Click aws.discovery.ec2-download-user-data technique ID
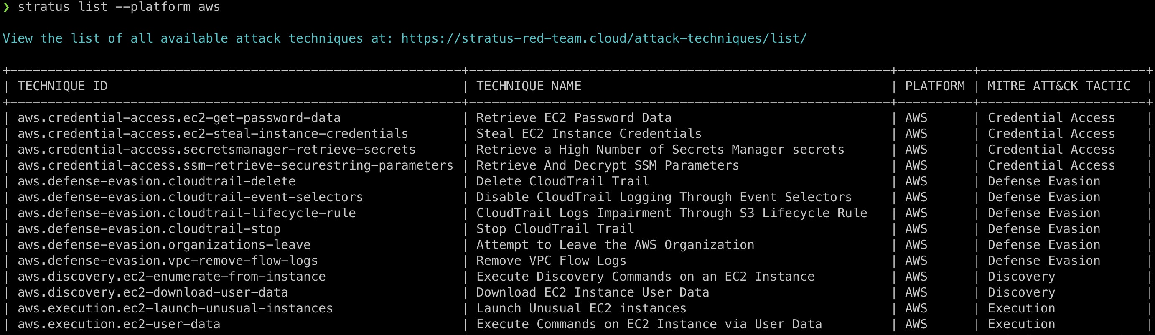The width and height of the screenshot is (1155, 335). (x=153, y=292)
